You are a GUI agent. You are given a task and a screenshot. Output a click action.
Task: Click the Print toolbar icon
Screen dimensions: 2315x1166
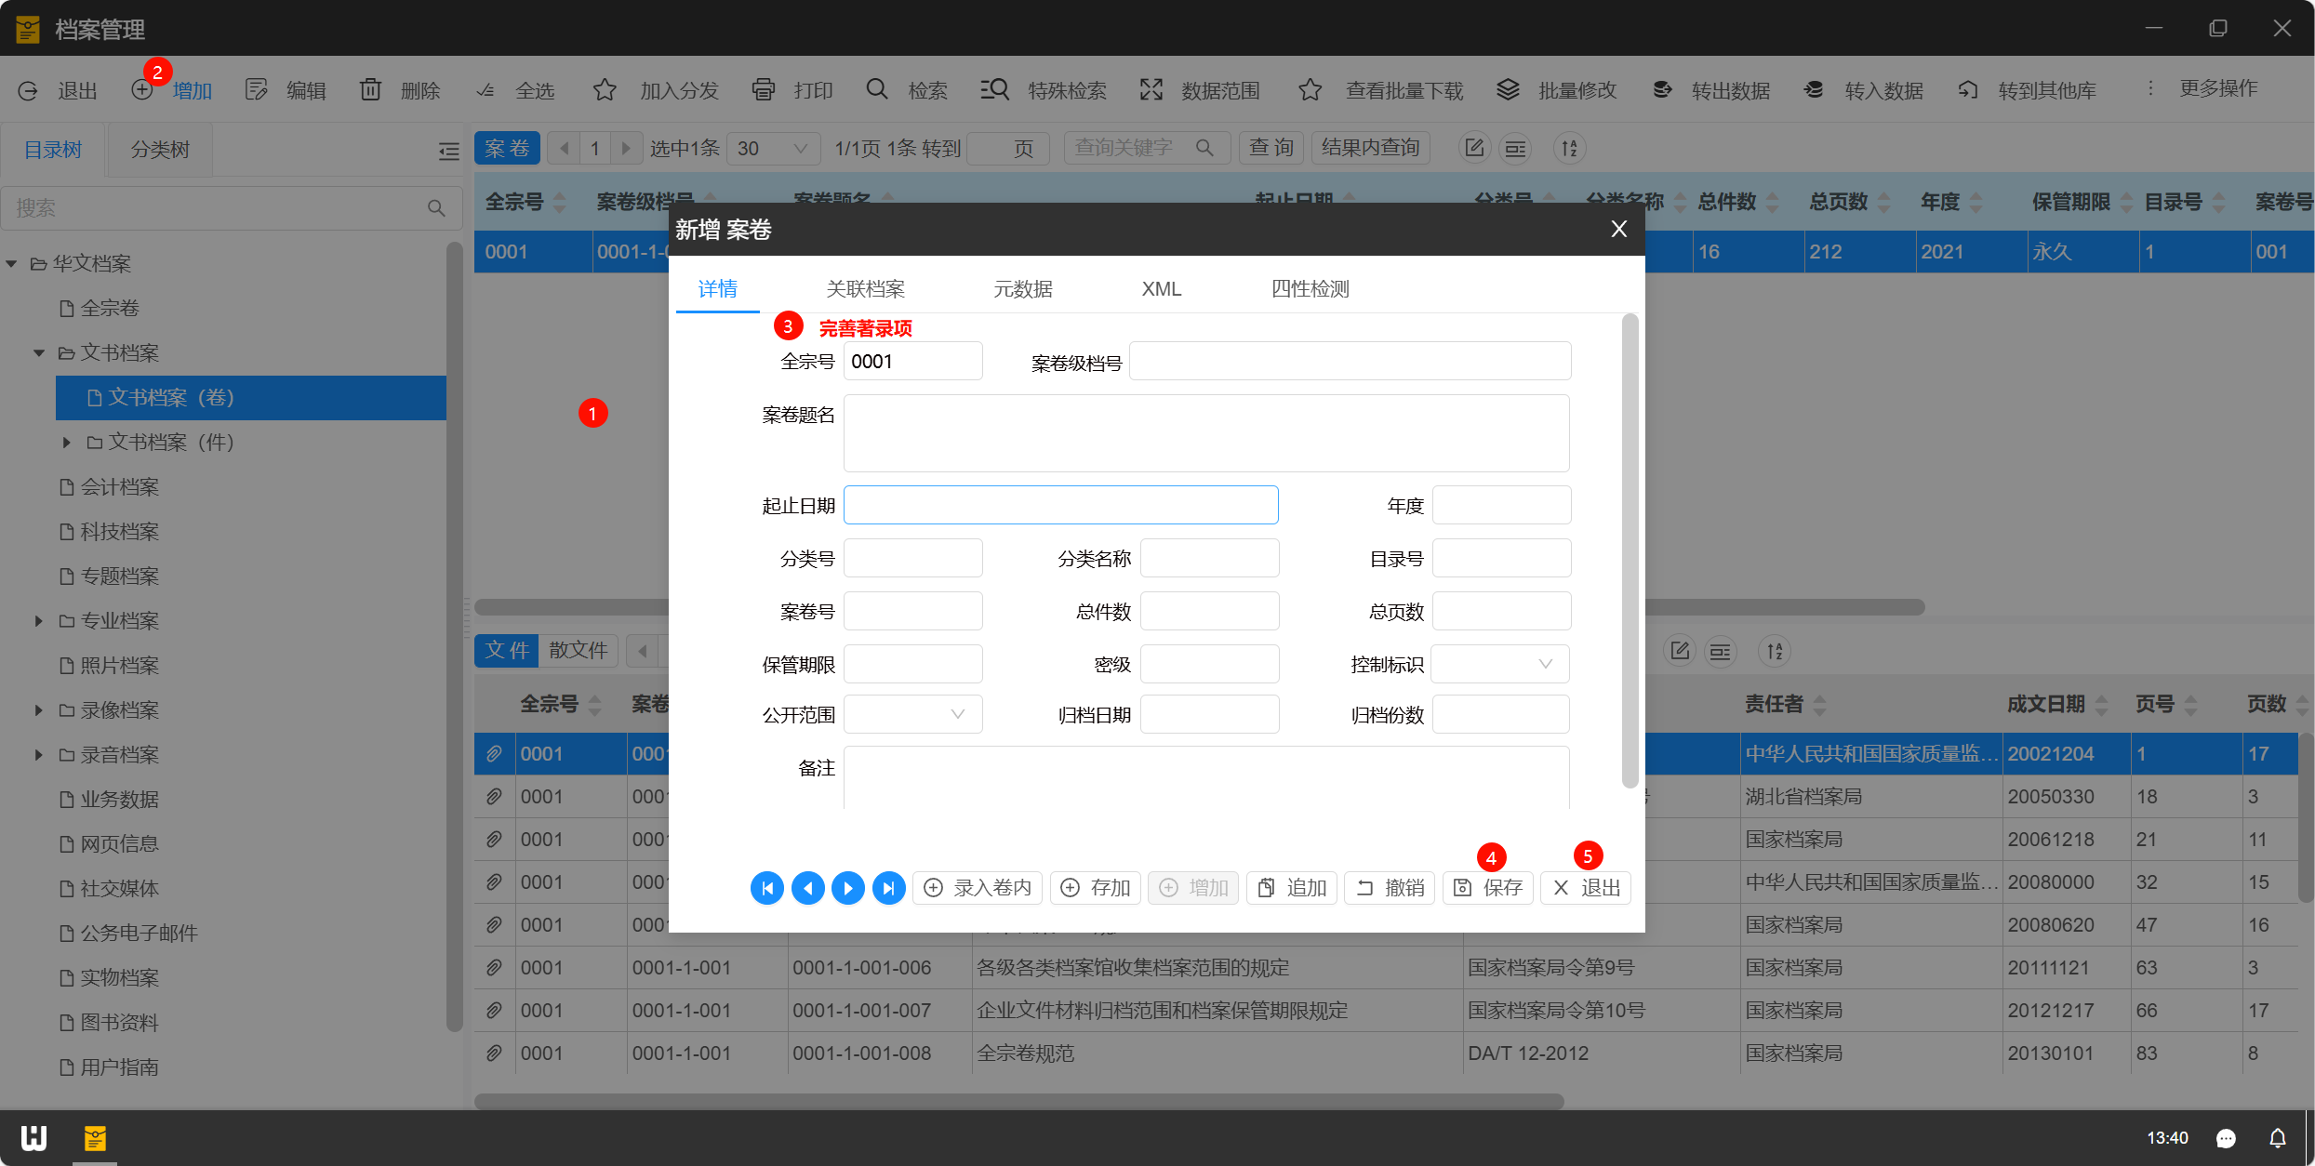click(x=764, y=90)
